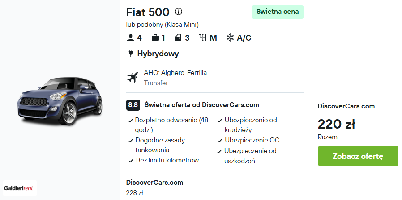Select DiscoverCars.com in the bottom offer row
402x200 pixels.
(x=154, y=183)
